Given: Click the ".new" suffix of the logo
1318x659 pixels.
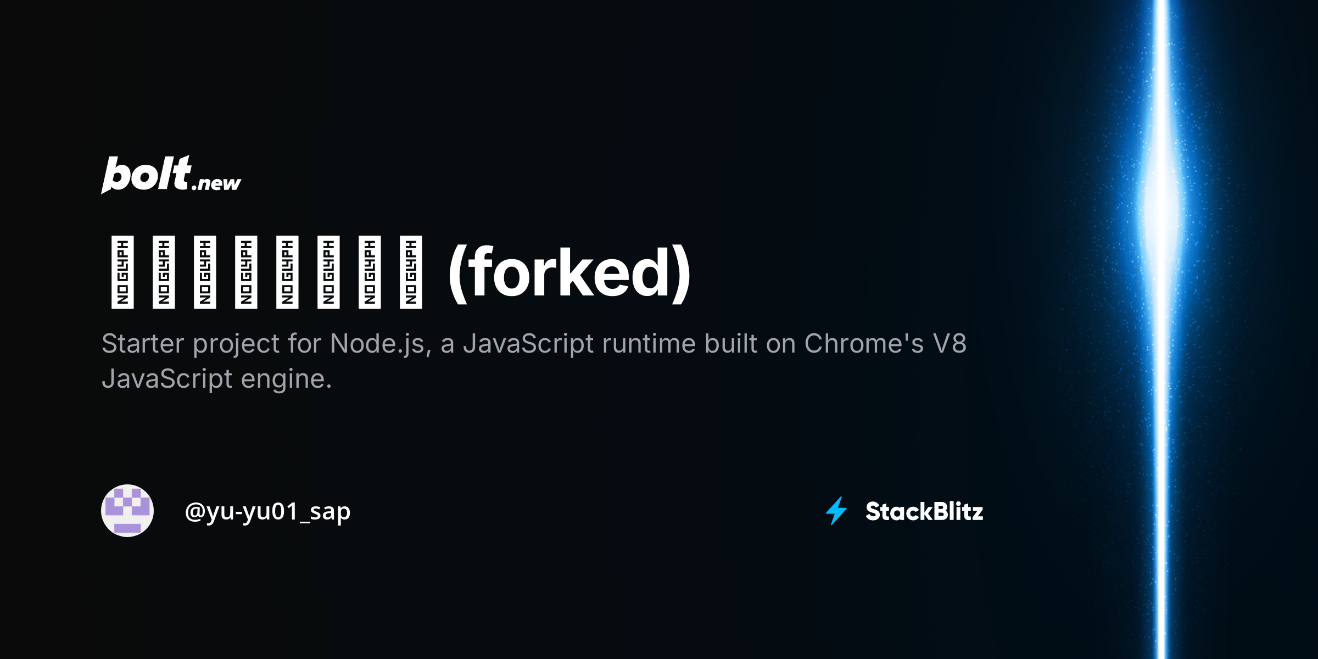Looking at the screenshot, I should click(217, 183).
